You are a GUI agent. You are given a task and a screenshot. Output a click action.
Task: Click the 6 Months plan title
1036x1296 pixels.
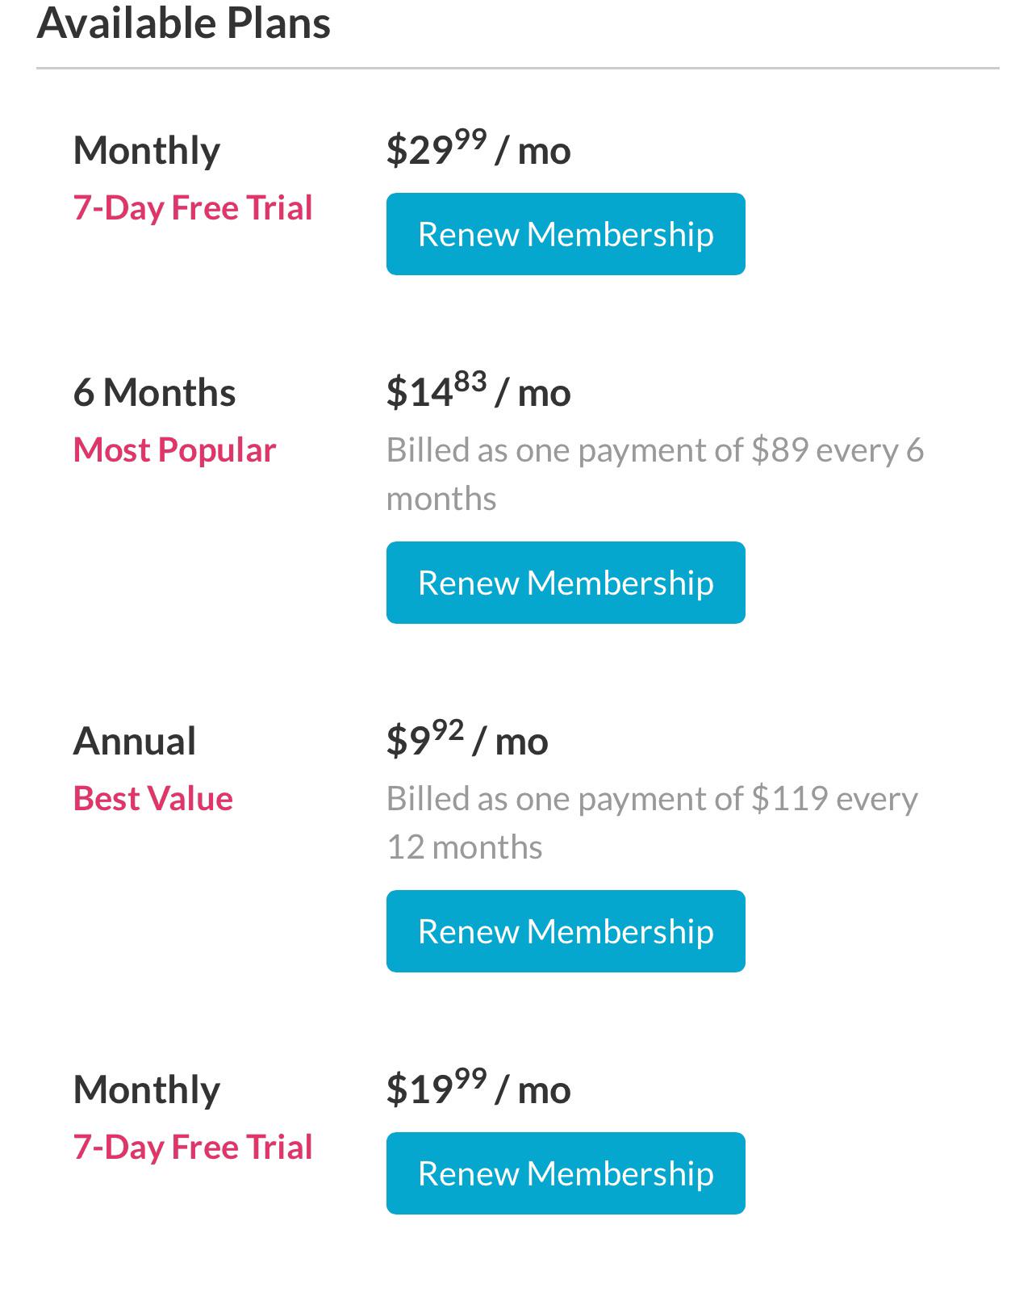click(154, 393)
